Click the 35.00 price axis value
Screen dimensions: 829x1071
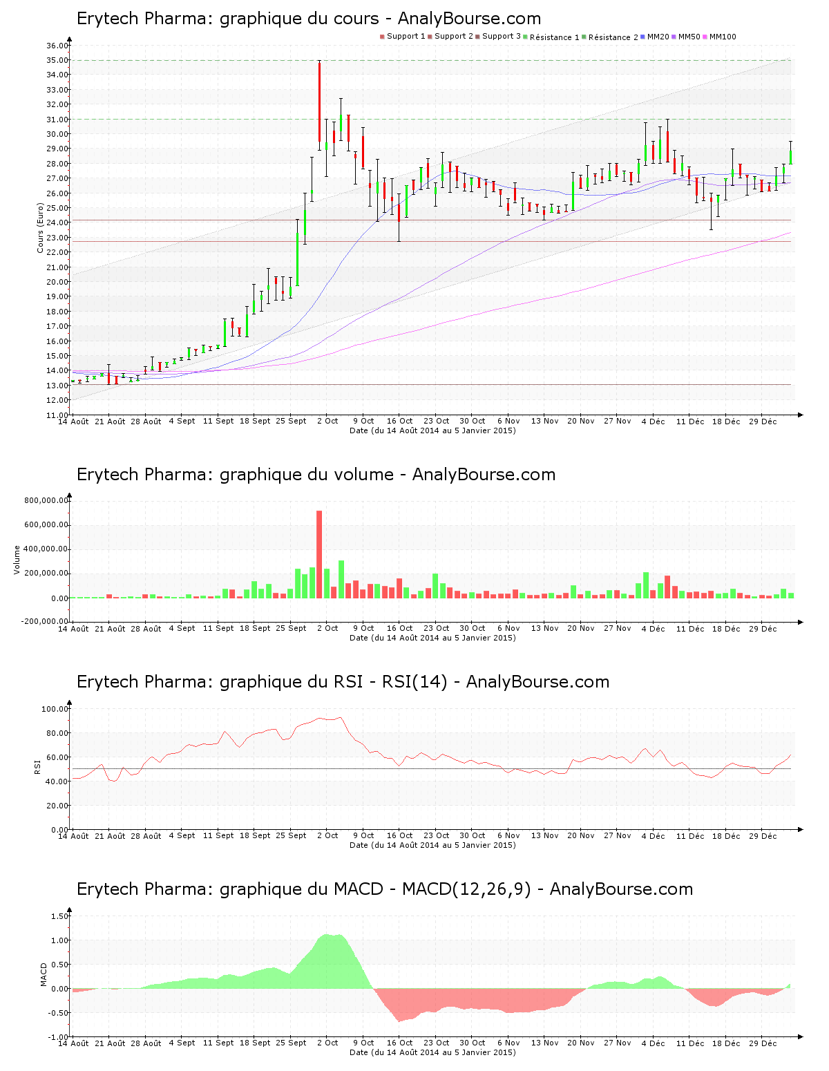[x=57, y=60]
